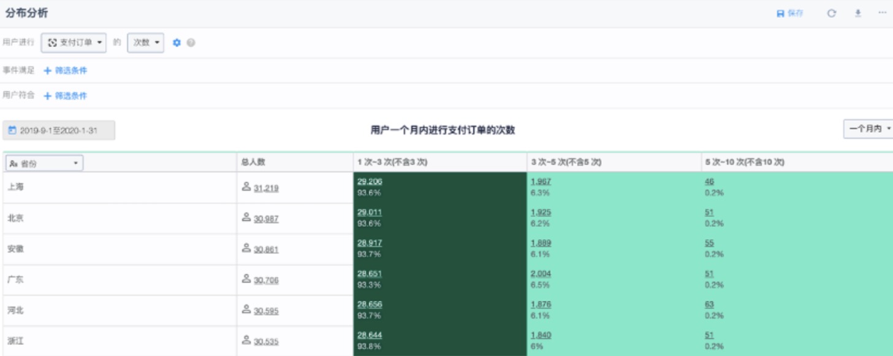Click value 1,840 in 浙江 row
The image size is (893, 356).
[541, 335]
